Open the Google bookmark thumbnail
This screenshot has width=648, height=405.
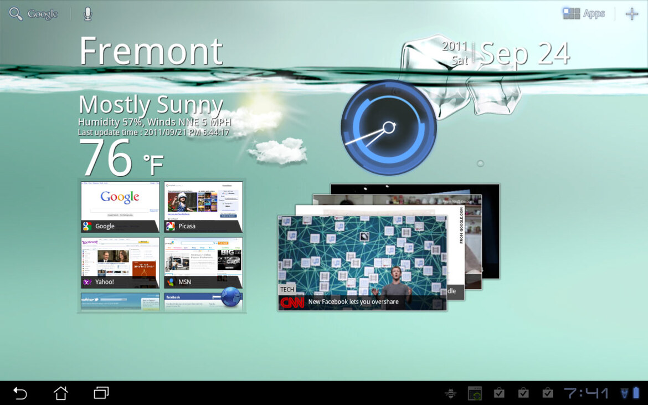(x=120, y=207)
